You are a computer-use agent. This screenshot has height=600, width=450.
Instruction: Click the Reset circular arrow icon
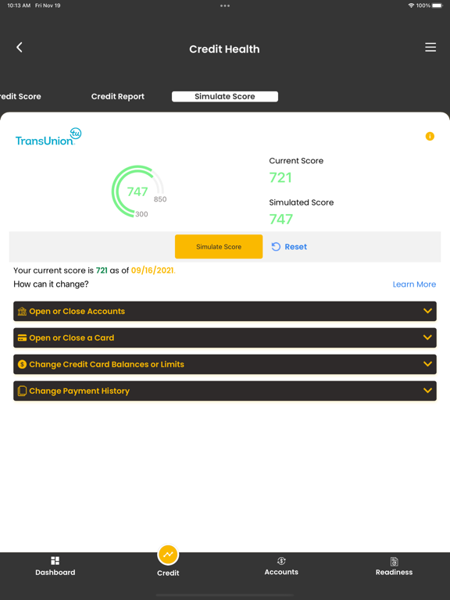tap(276, 247)
